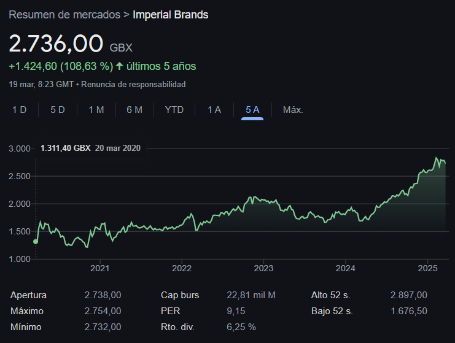The image size is (455, 343).
Task: Click the green upward arrow icon
Action: [119, 66]
